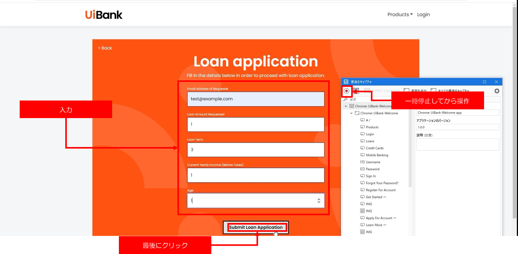Open the Products dropdown in the website navbar
The image size is (518, 254).
point(400,14)
